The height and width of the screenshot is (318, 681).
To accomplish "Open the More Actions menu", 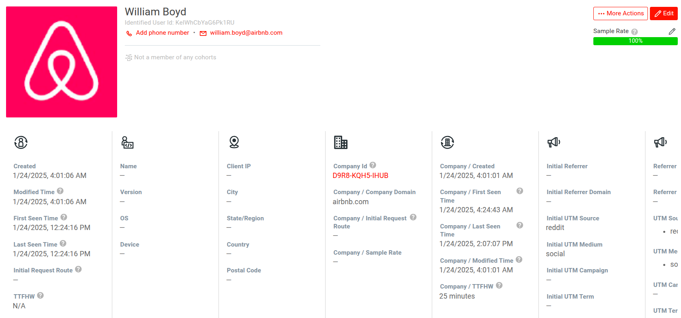I will coord(620,13).
